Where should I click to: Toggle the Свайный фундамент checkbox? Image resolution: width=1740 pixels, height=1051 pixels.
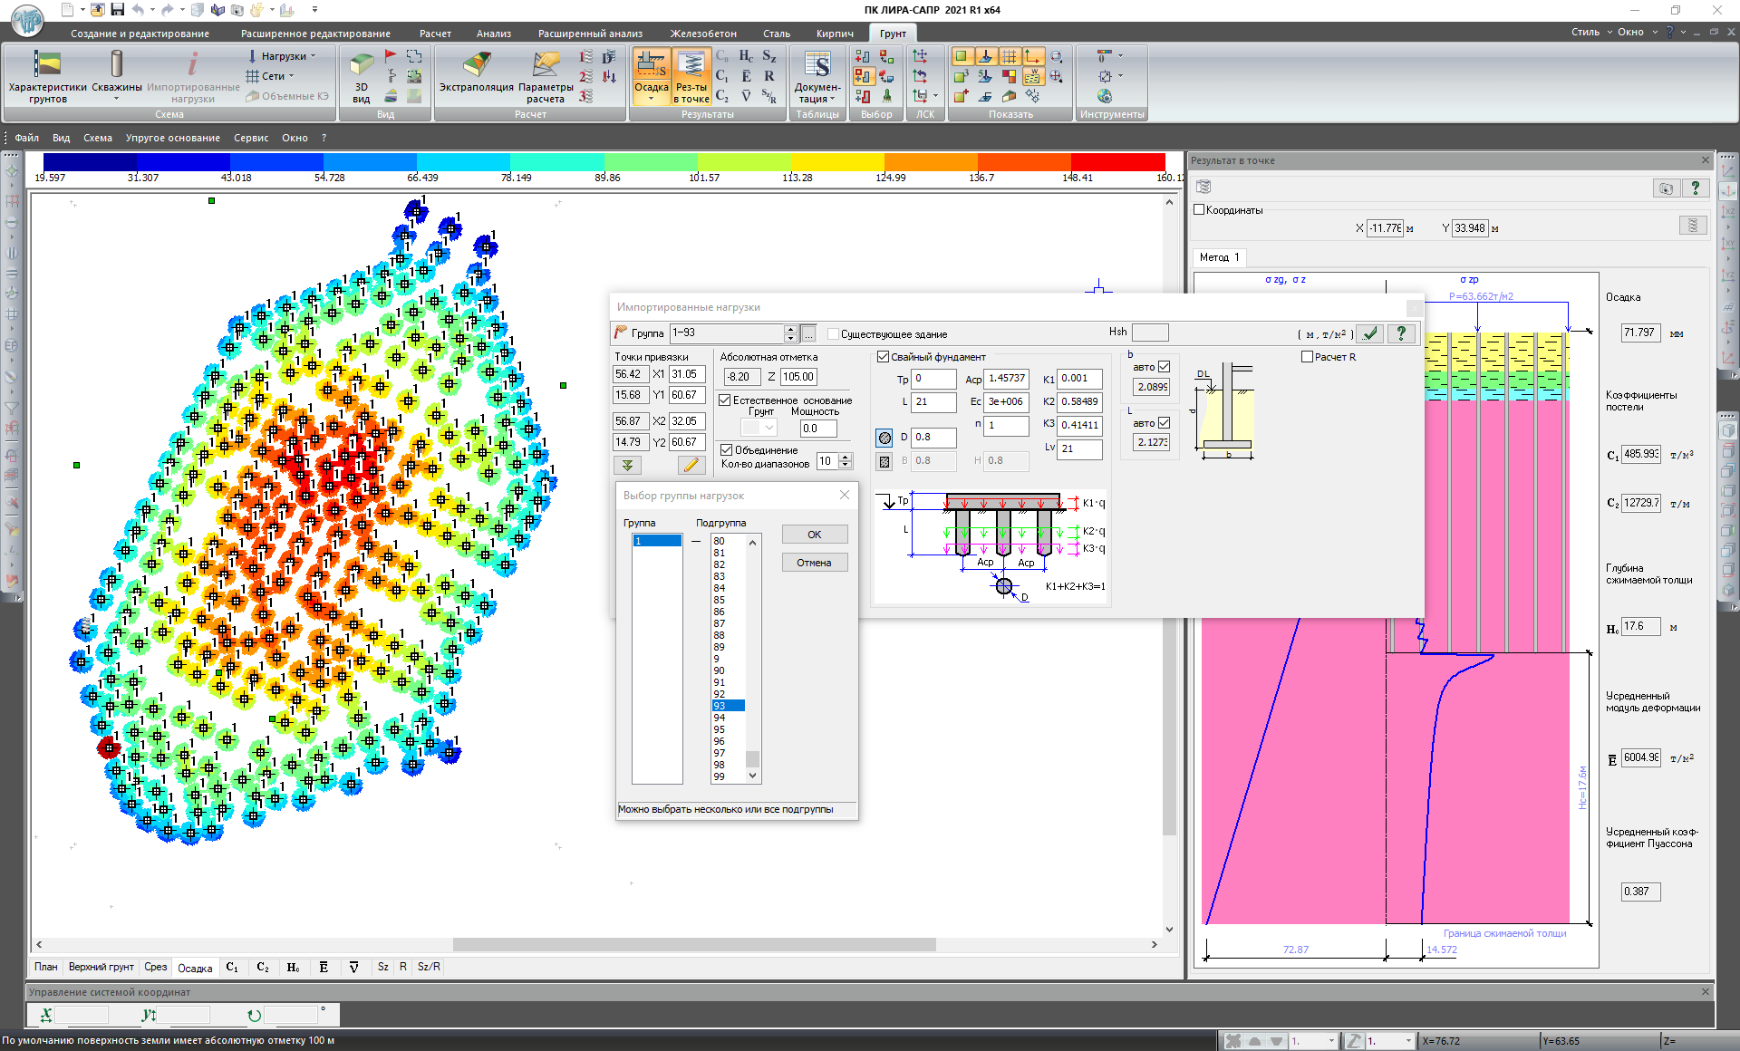click(x=884, y=357)
